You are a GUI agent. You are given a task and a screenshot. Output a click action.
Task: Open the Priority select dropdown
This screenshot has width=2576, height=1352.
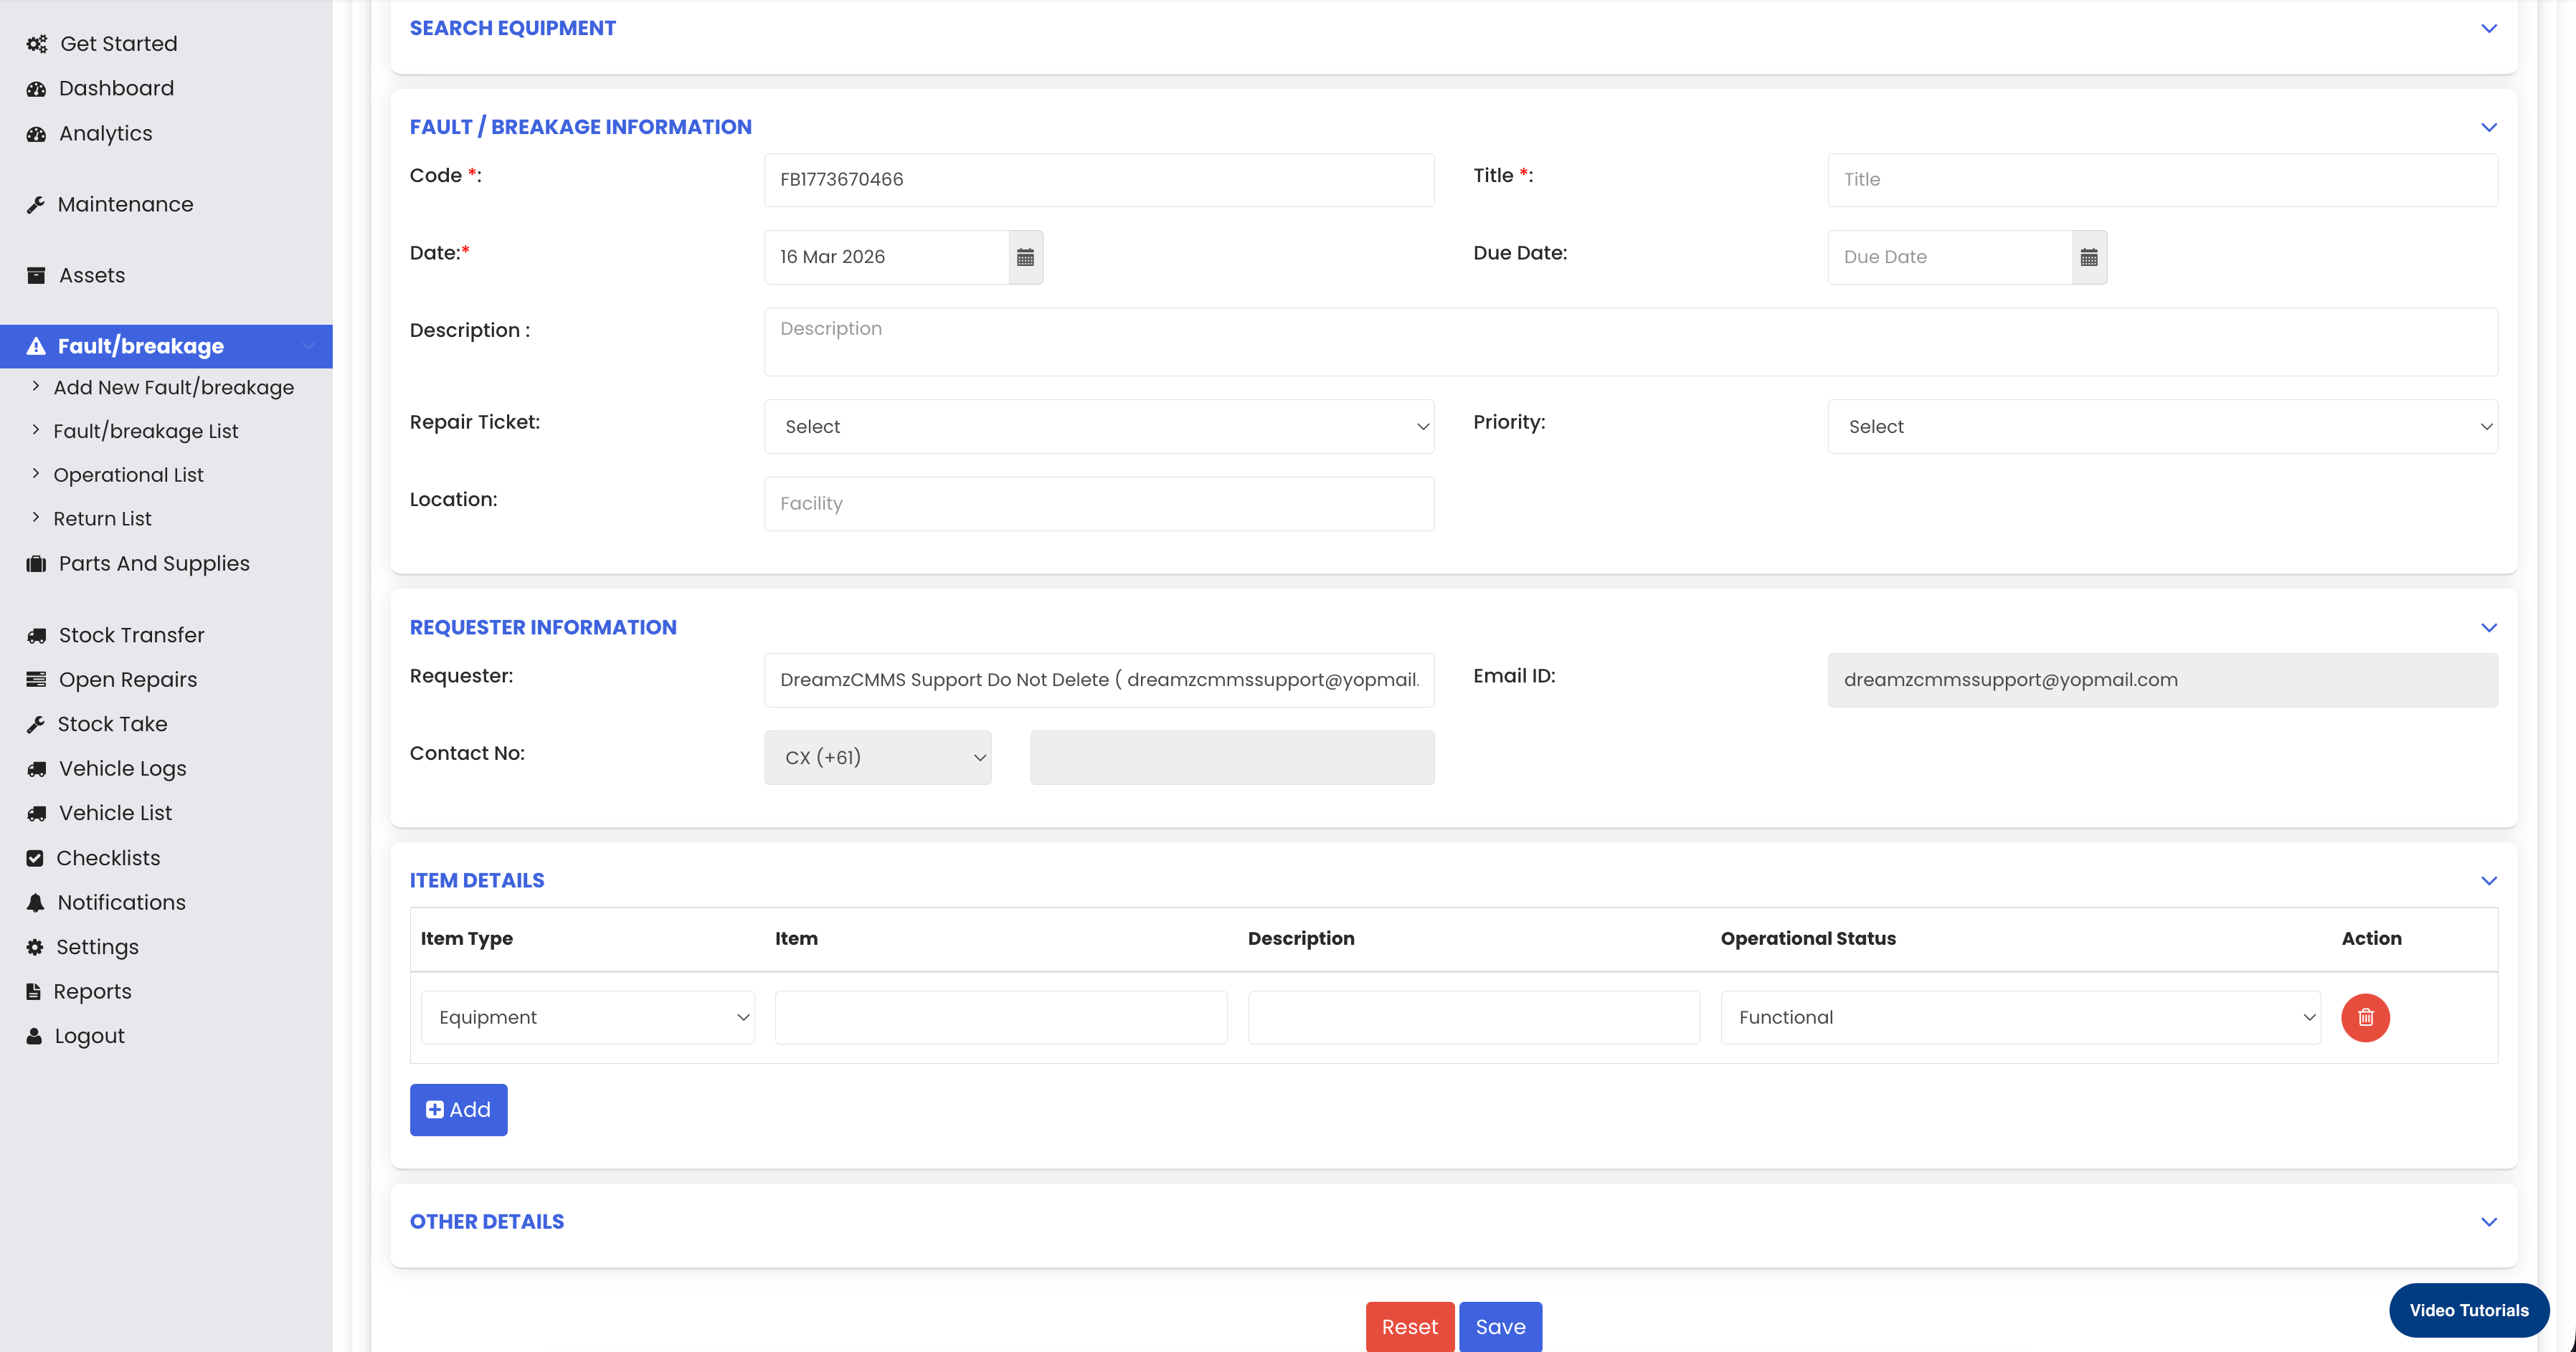(x=2161, y=427)
